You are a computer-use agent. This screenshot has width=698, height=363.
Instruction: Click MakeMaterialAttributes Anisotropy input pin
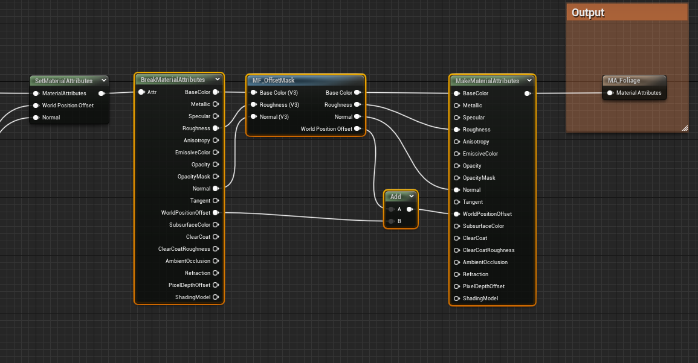[457, 141]
